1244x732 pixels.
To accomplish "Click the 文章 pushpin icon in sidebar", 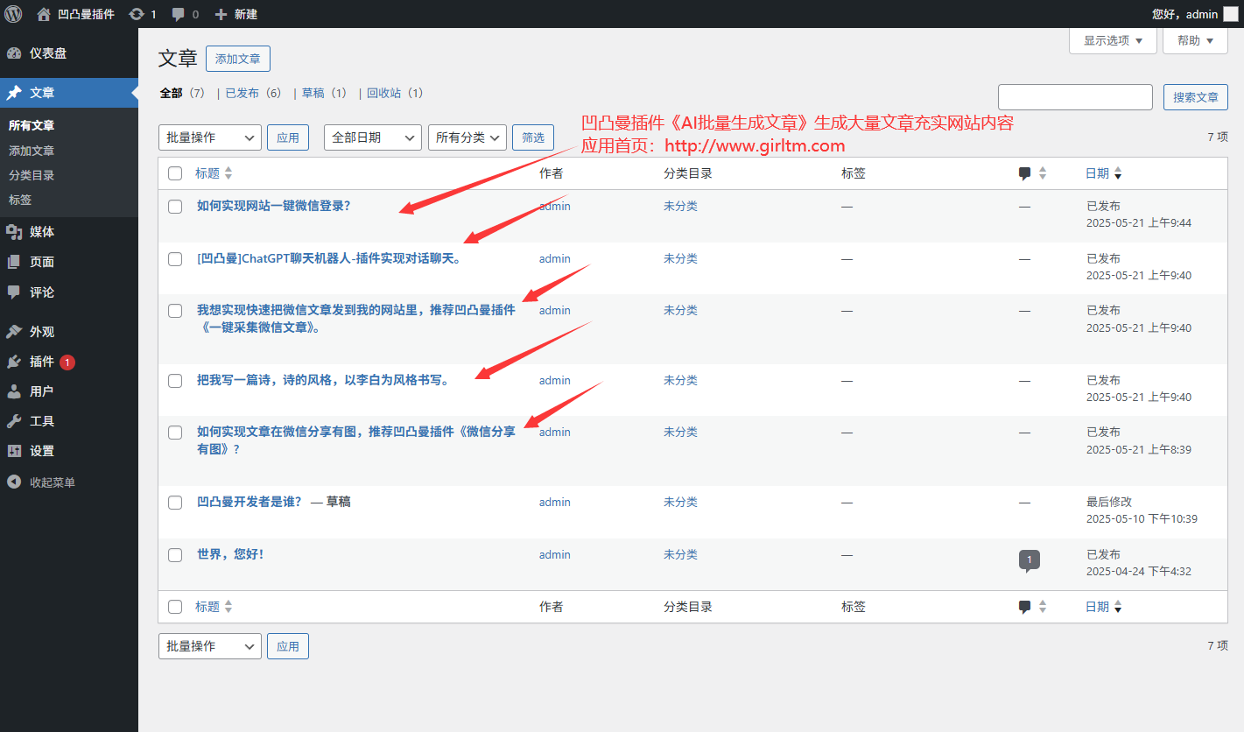I will (14, 93).
